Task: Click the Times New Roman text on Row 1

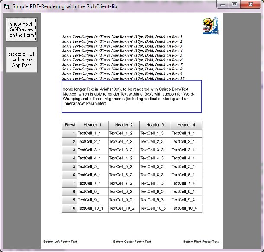Action: 122,37
